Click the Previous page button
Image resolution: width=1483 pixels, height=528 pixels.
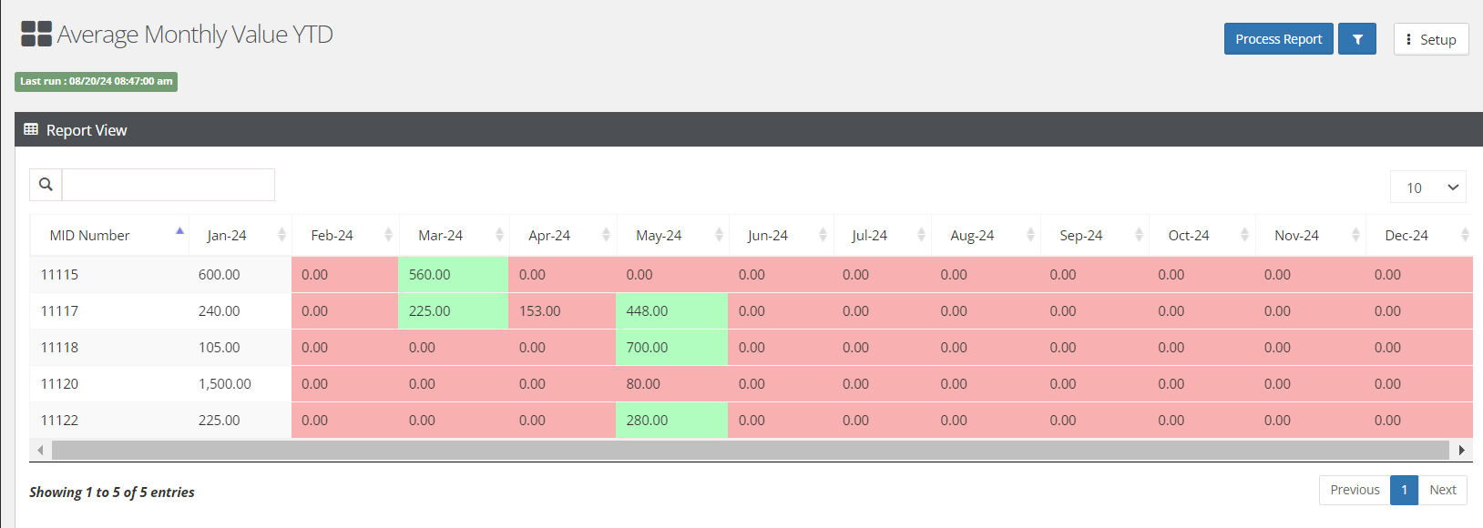point(1354,490)
